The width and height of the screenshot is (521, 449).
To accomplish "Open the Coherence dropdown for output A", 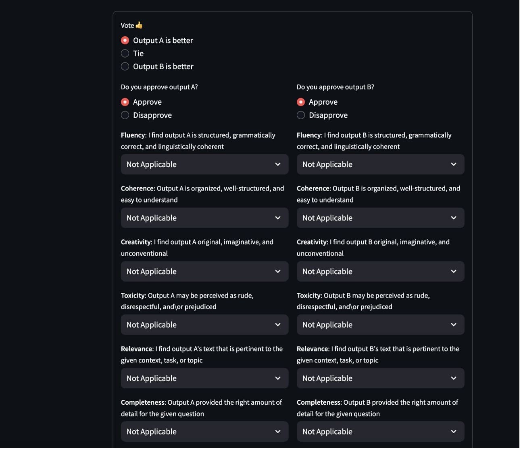I will (204, 218).
